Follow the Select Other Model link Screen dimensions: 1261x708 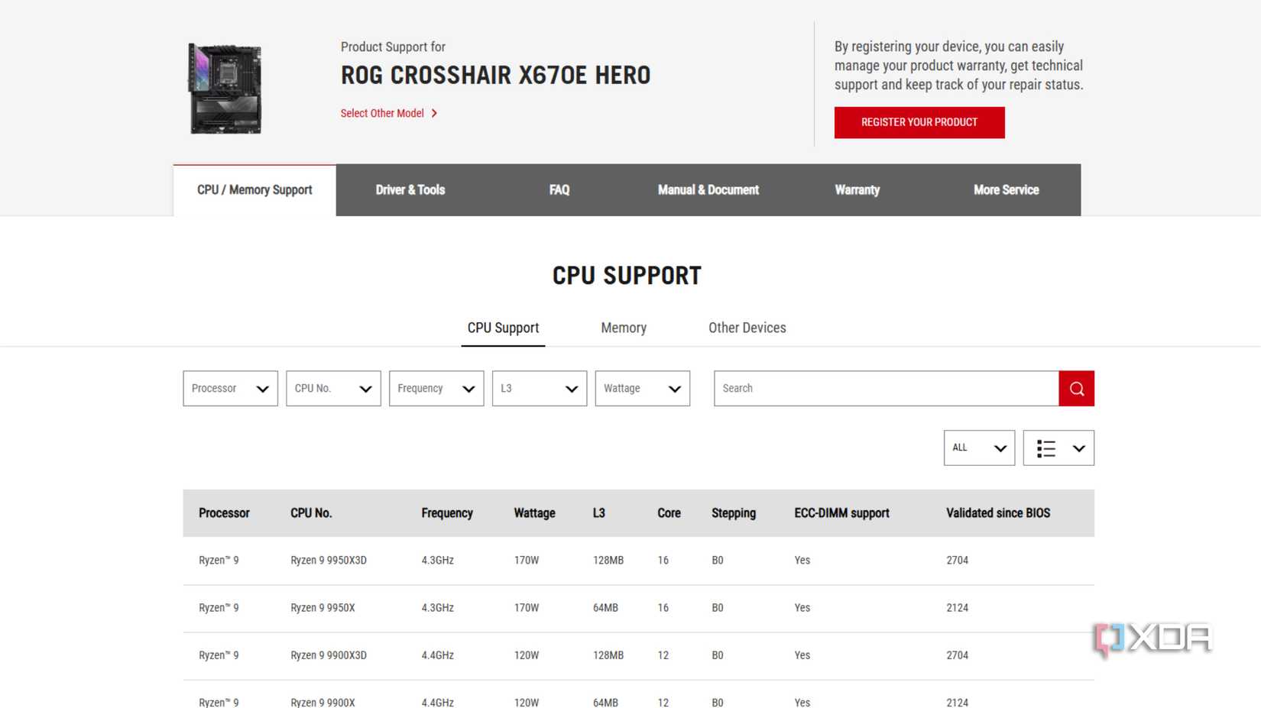pos(389,113)
